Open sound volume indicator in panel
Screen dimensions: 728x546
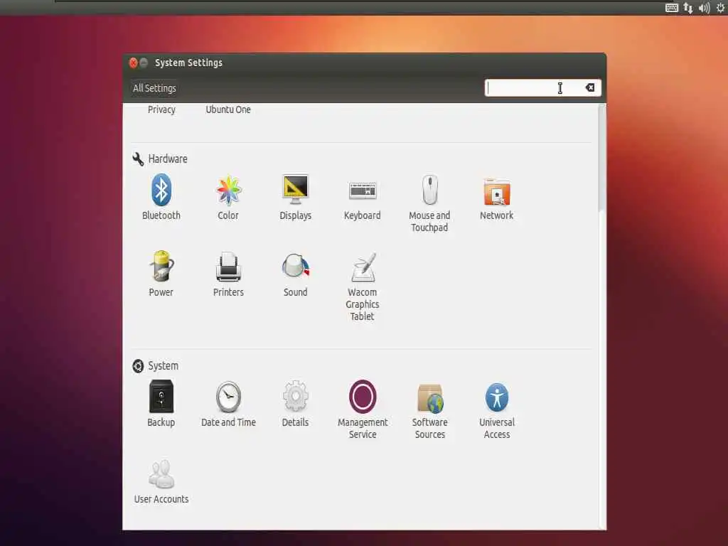point(704,8)
